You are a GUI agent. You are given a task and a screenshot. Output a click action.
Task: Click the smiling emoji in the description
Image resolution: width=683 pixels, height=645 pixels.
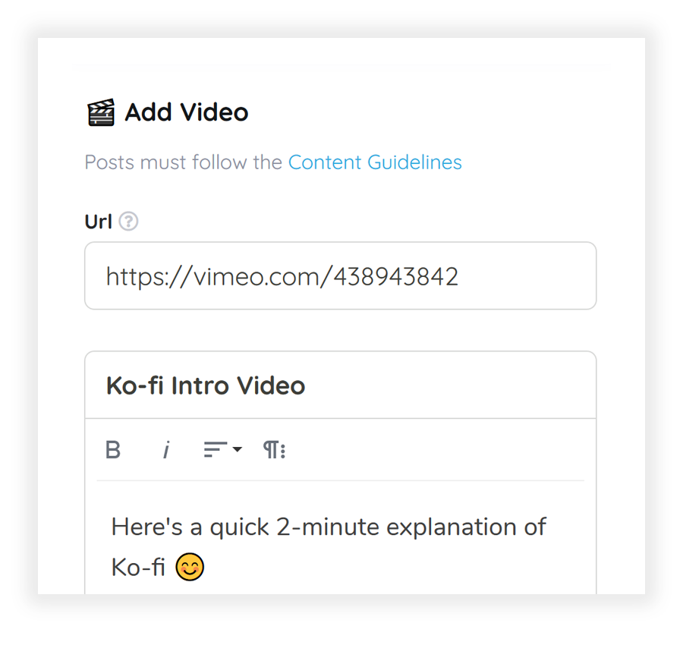pyautogui.click(x=190, y=566)
